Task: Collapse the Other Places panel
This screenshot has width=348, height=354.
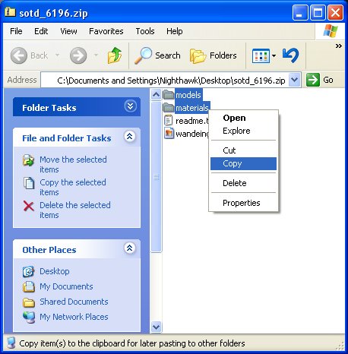Action: click(x=130, y=248)
